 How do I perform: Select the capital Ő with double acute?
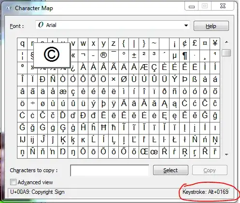point(124,152)
